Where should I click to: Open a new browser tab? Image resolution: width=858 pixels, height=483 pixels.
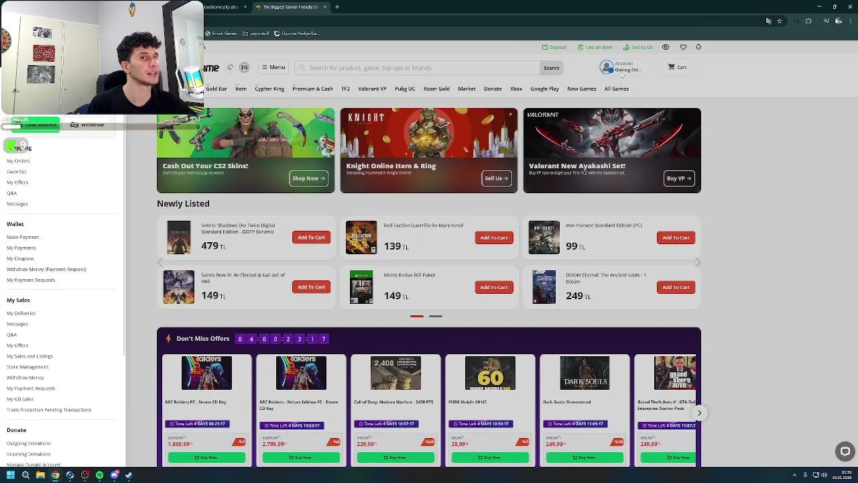337,7
